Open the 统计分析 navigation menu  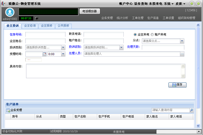[122, 18]
